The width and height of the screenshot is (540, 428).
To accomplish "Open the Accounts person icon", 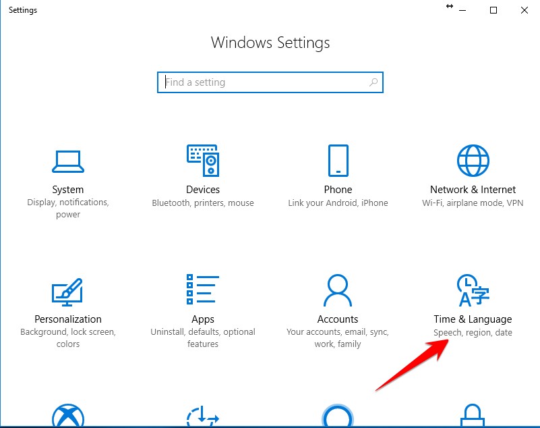I will pos(338,290).
